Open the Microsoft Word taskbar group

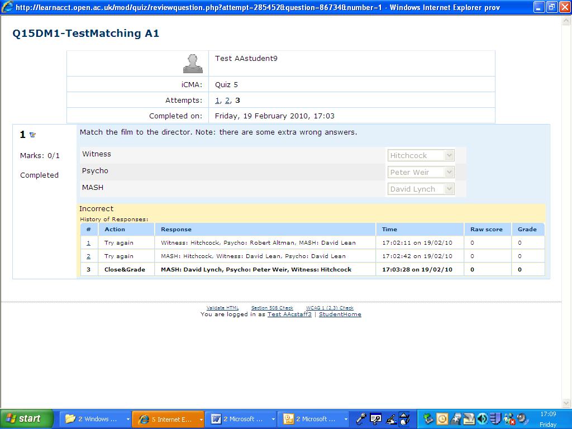(x=241, y=419)
